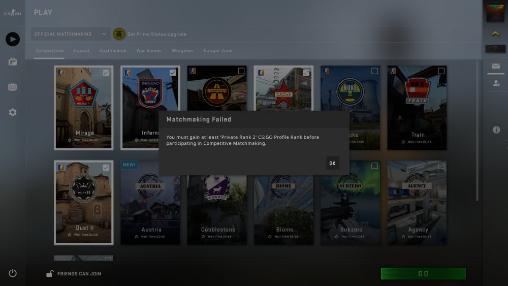This screenshot has height=286, width=508.
Task: Click the Matchmaking Failed title text
Action: click(x=199, y=119)
